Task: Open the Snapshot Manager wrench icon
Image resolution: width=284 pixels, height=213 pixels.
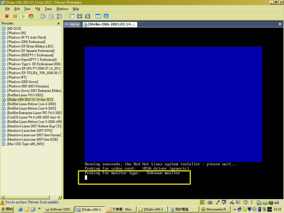Action: tap(59, 16)
